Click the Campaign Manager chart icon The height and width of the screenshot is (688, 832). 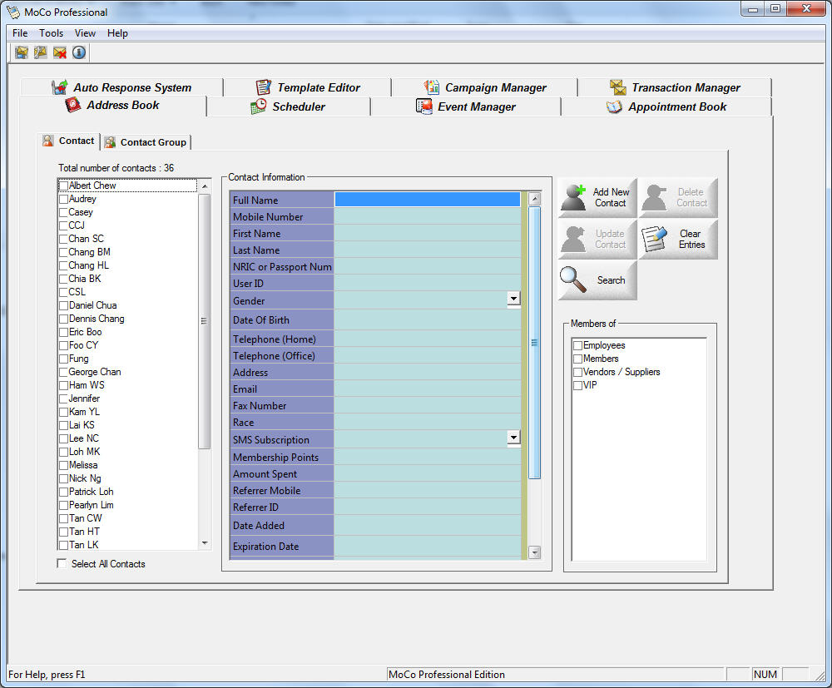pos(432,87)
